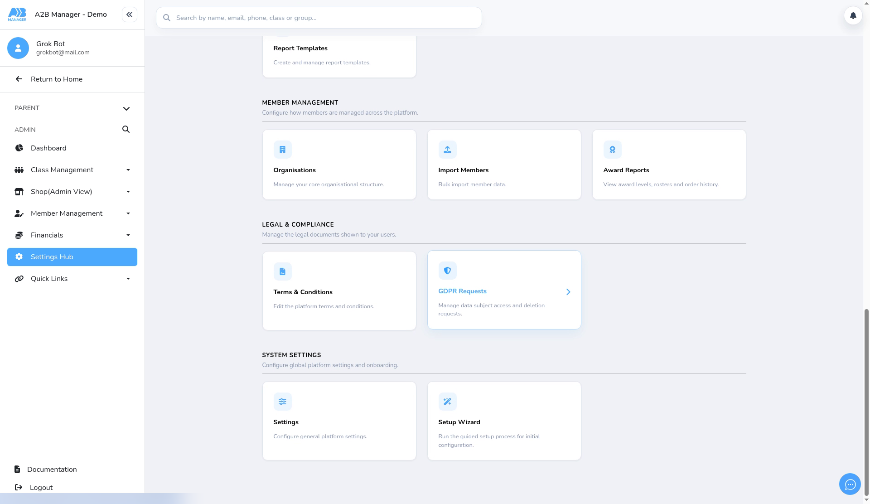Click the Logout link
Image resolution: width=870 pixels, height=504 pixels.
tap(41, 488)
